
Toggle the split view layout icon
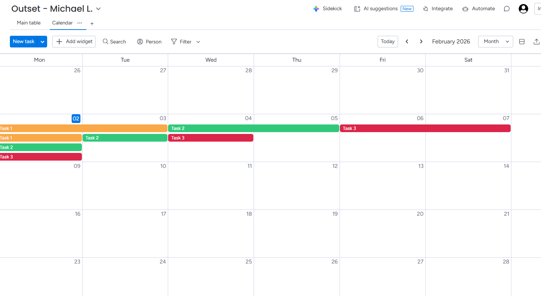(x=522, y=42)
